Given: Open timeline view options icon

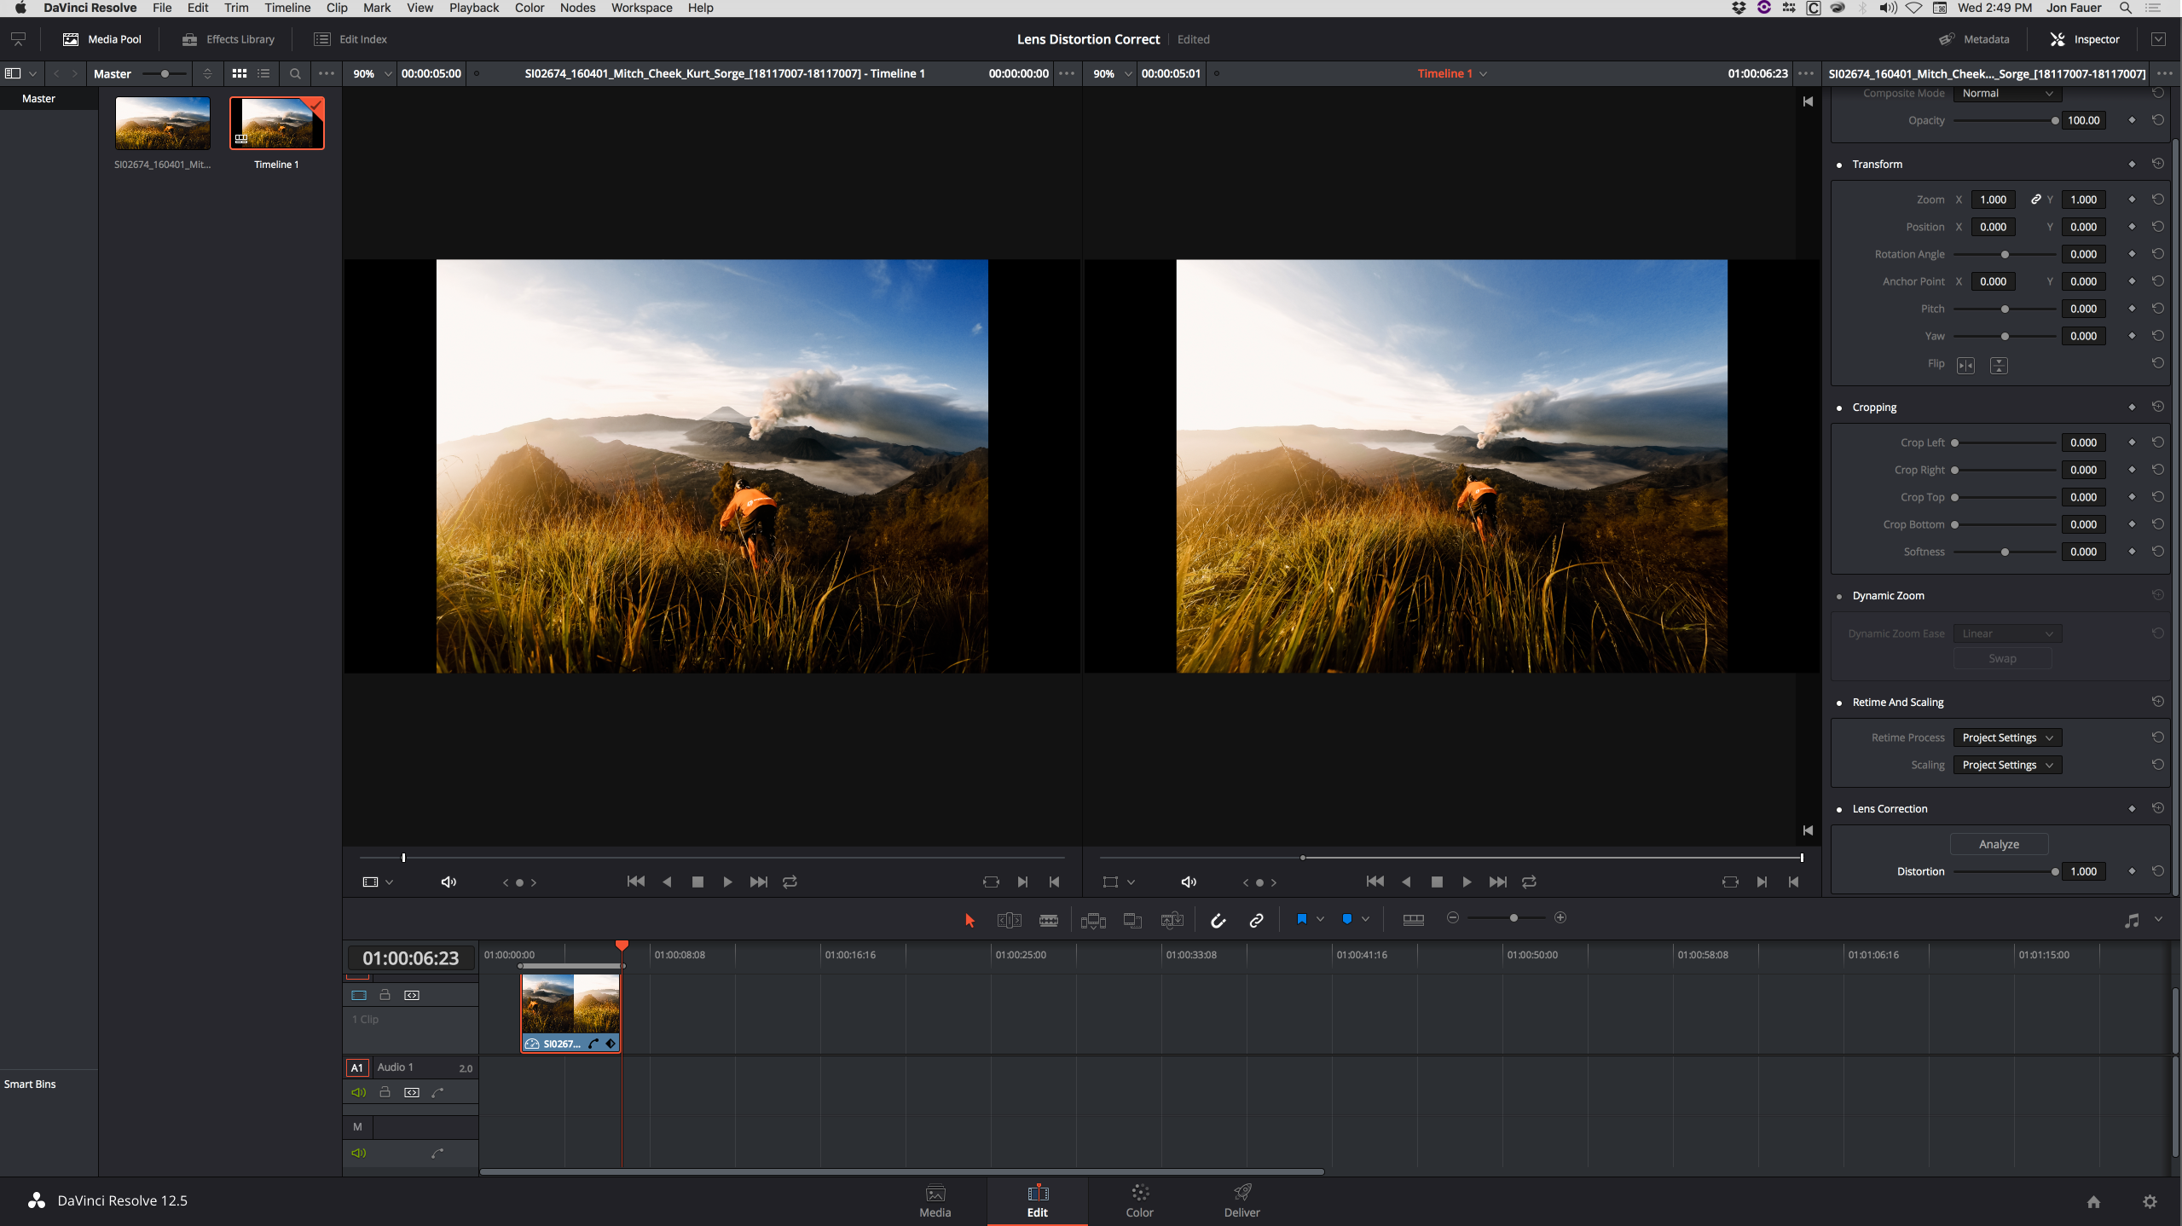Looking at the screenshot, I should (x=1413, y=919).
